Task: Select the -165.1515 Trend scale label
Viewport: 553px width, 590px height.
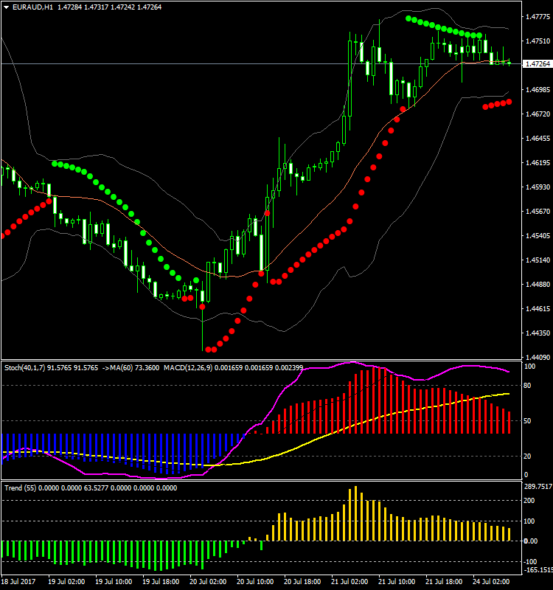Action: click(538, 570)
